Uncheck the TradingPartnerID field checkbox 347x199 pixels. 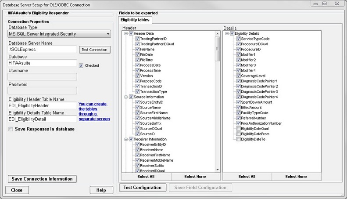click(137, 39)
